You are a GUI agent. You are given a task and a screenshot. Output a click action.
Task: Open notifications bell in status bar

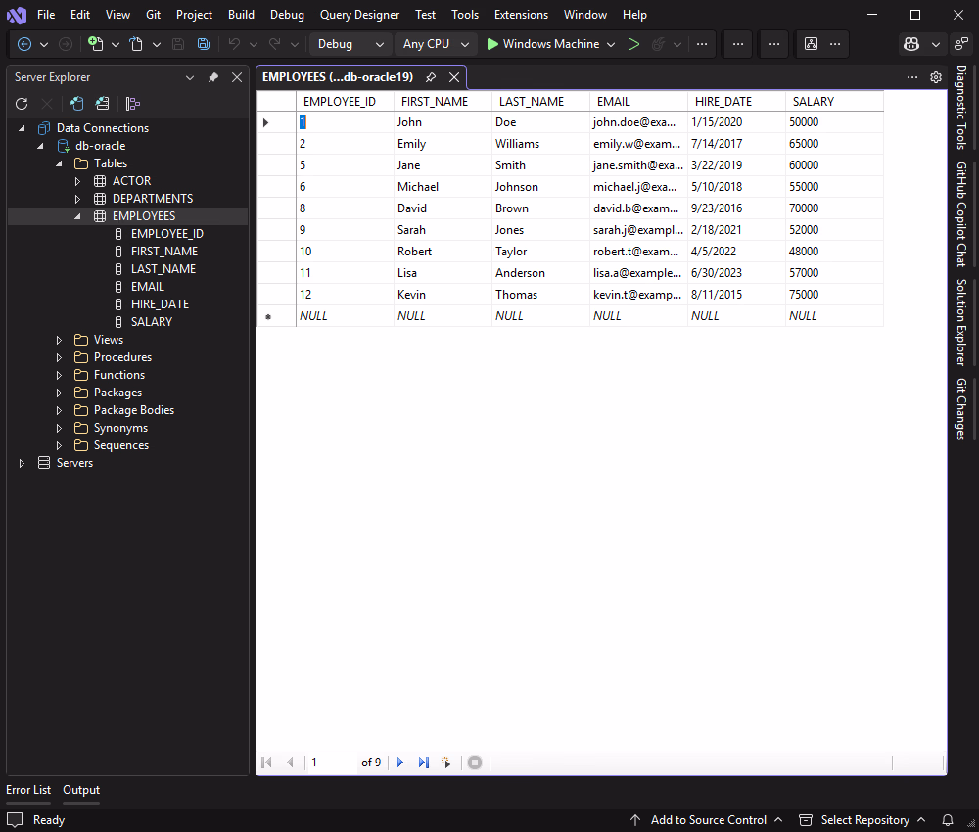click(947, 820)
